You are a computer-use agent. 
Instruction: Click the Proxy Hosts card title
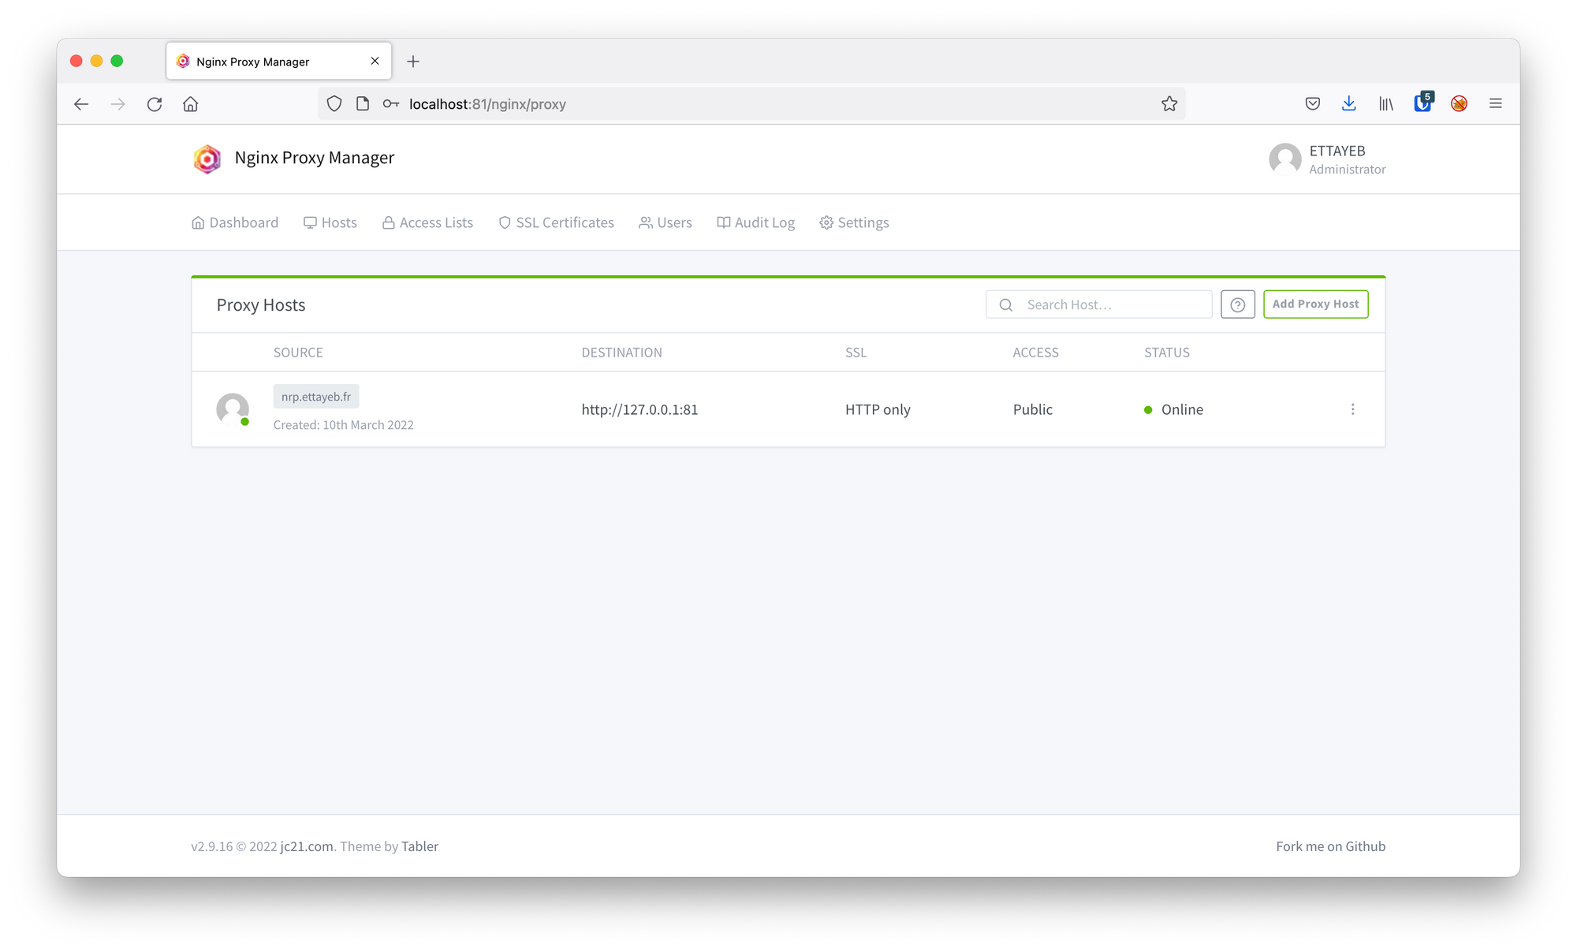tap(261, 305)
